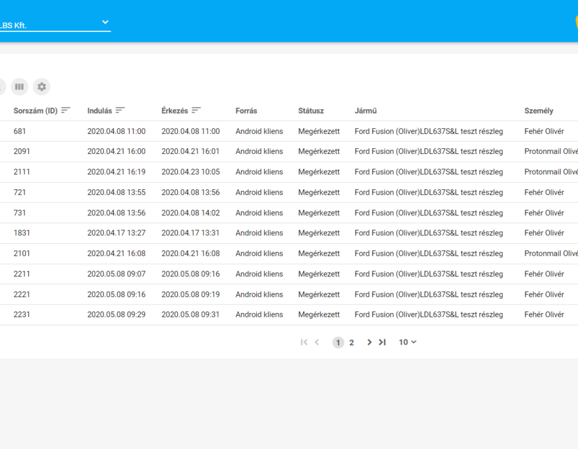Click arrival time 2020.05.08 09:31
The width and height of the screenshot is (578, 449).
click(x=191, y=315)
